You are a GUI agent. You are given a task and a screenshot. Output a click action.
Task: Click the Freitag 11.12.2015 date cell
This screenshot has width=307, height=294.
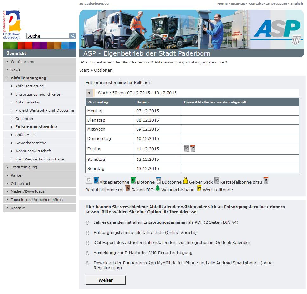pyautogui.click(x=158, y=149)
